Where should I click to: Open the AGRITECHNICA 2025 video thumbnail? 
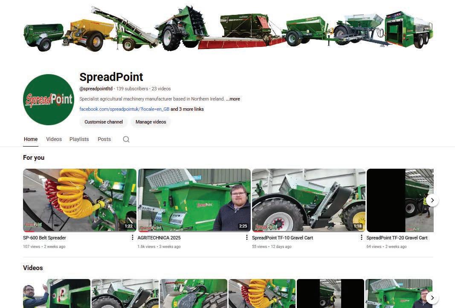194,200
